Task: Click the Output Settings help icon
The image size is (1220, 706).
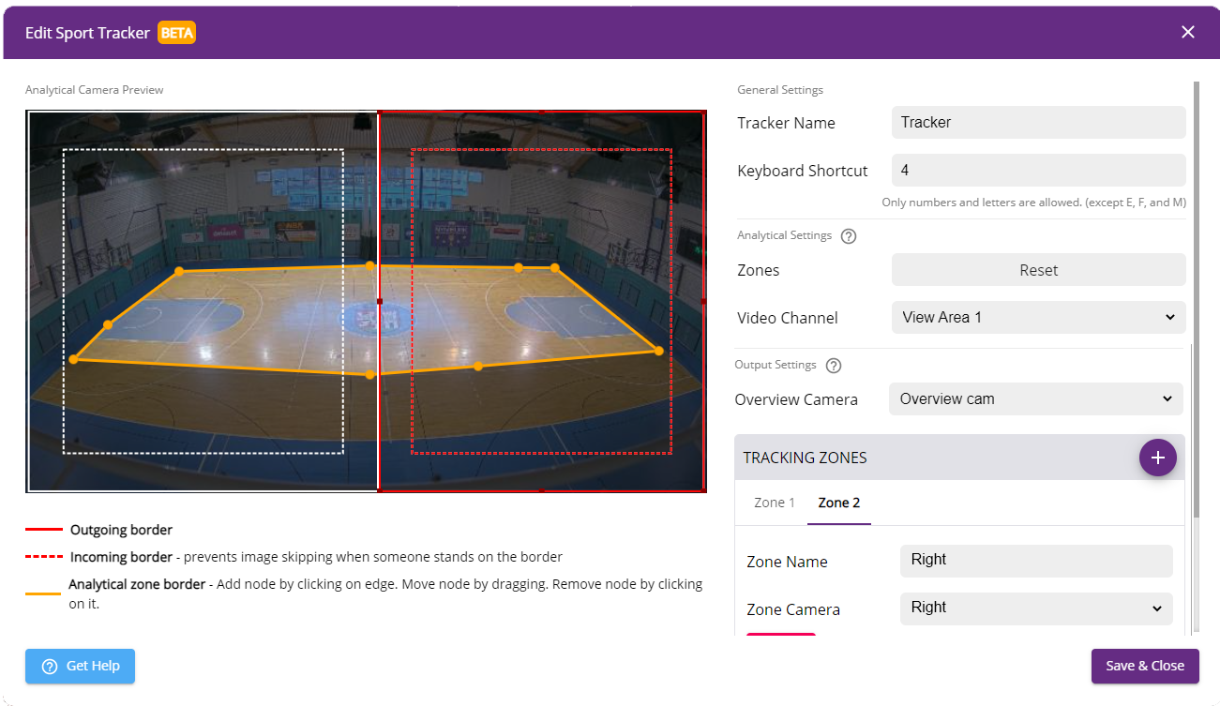Action: pyautogui.click(x=834, y=366)
